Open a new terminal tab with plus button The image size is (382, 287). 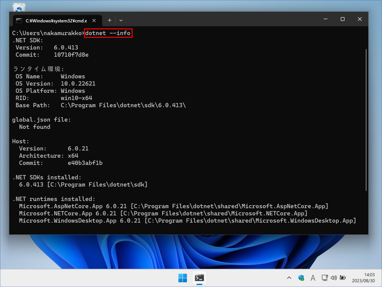[110, 20]
